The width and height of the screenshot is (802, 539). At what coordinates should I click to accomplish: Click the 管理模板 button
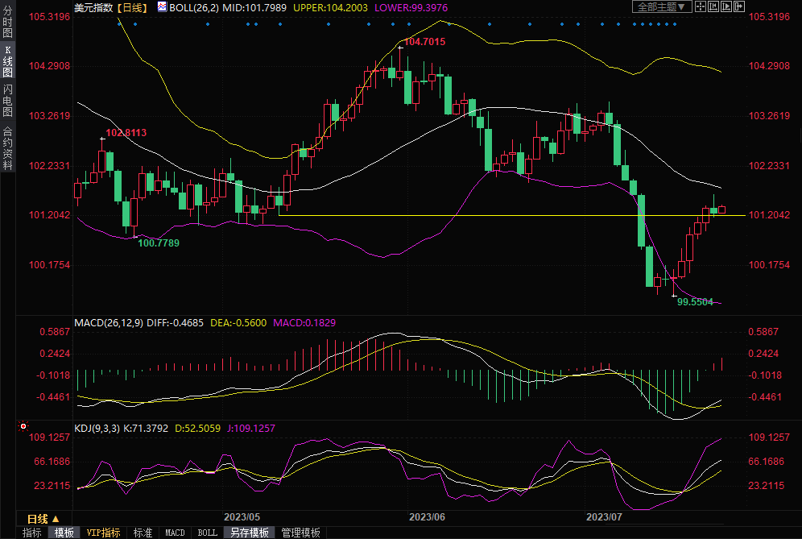pyautogui.click(x=300, y=533)
